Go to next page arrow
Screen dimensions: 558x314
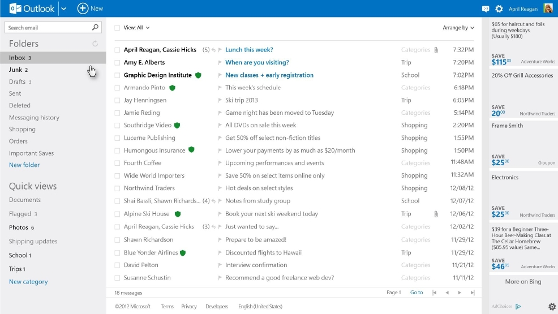(460, 293)
